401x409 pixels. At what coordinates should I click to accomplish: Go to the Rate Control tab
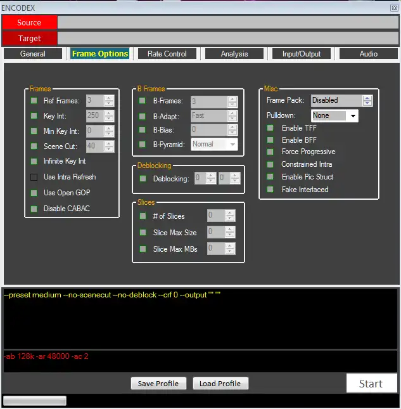click(x=167, y=54)
